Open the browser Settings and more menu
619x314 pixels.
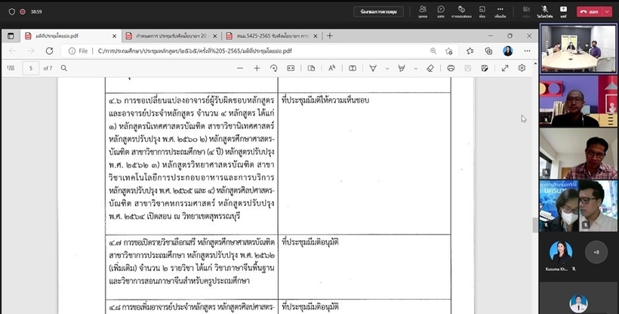(x=527, y=51)
